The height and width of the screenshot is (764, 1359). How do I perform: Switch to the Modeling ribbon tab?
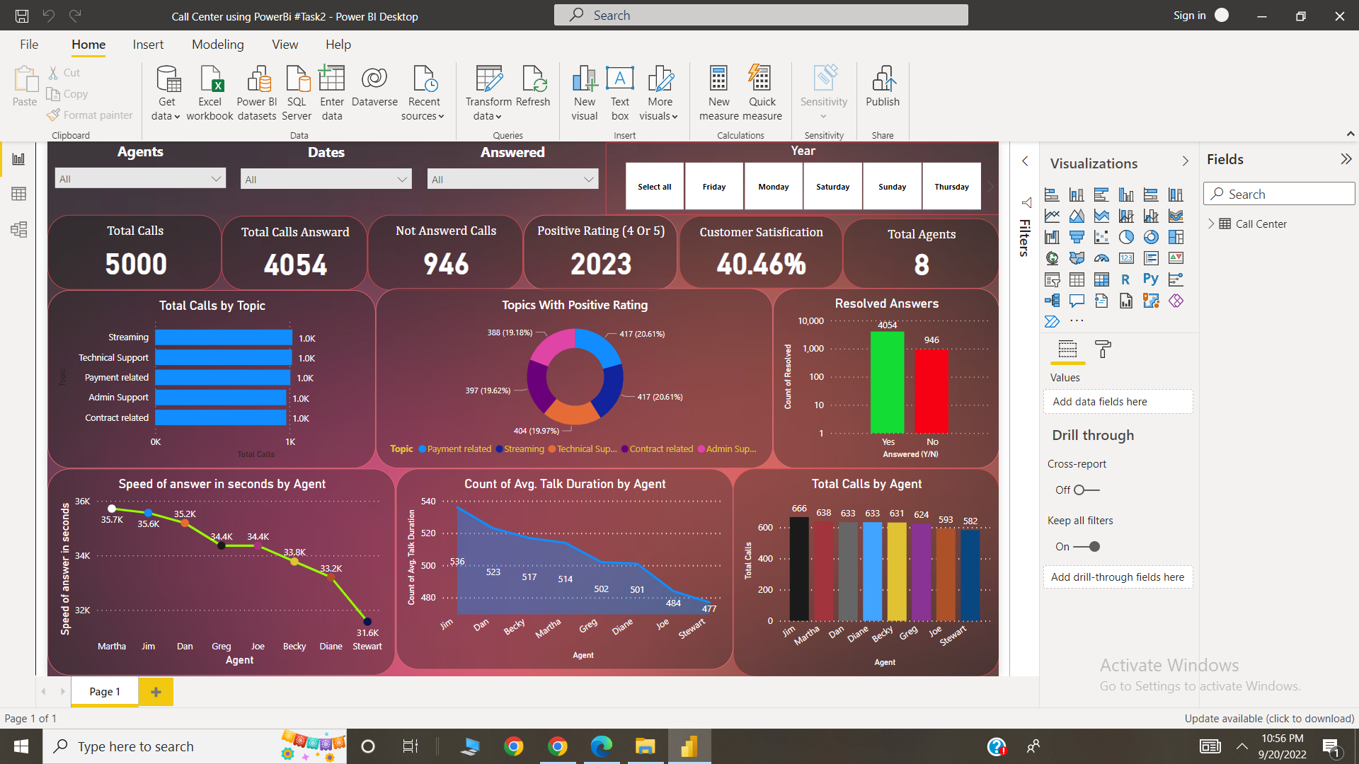coord(217,44)
